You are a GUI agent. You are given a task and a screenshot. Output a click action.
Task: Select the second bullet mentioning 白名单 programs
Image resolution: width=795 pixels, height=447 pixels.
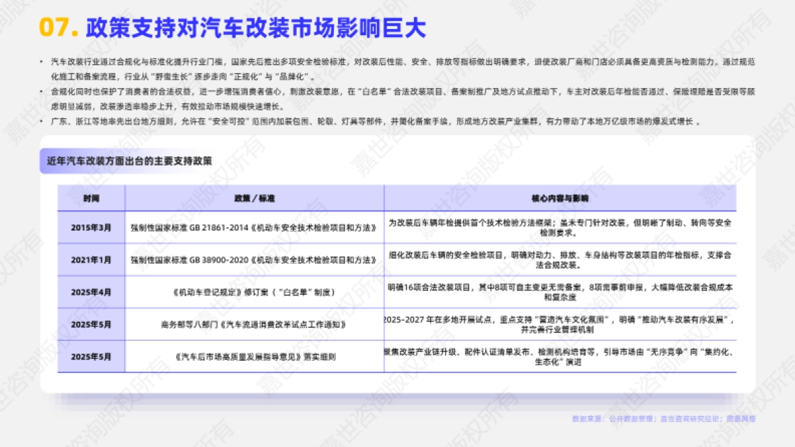tap(397, 94)
